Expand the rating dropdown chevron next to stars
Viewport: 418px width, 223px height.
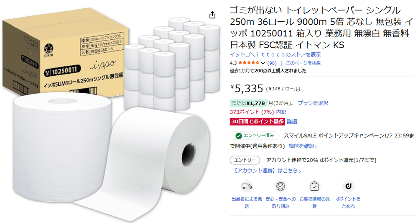point(263,63)
